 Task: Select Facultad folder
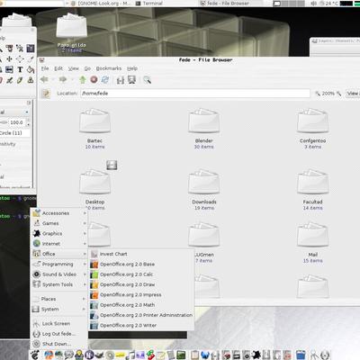(312, 190)
